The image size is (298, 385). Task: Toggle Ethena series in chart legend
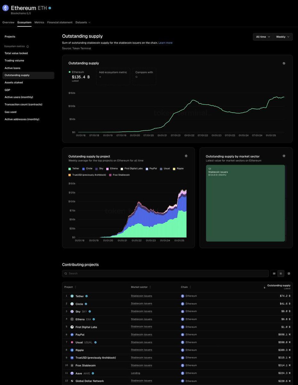112,168
